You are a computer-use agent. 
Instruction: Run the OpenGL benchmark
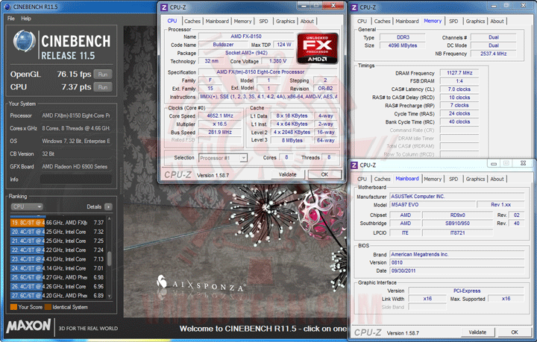click(103, 75)
